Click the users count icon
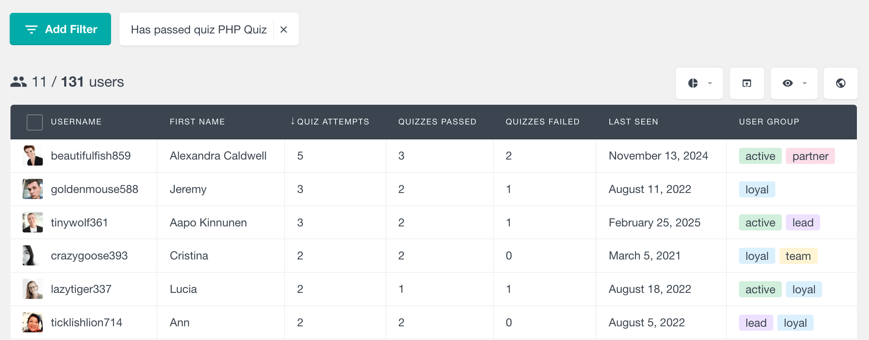 18,81
